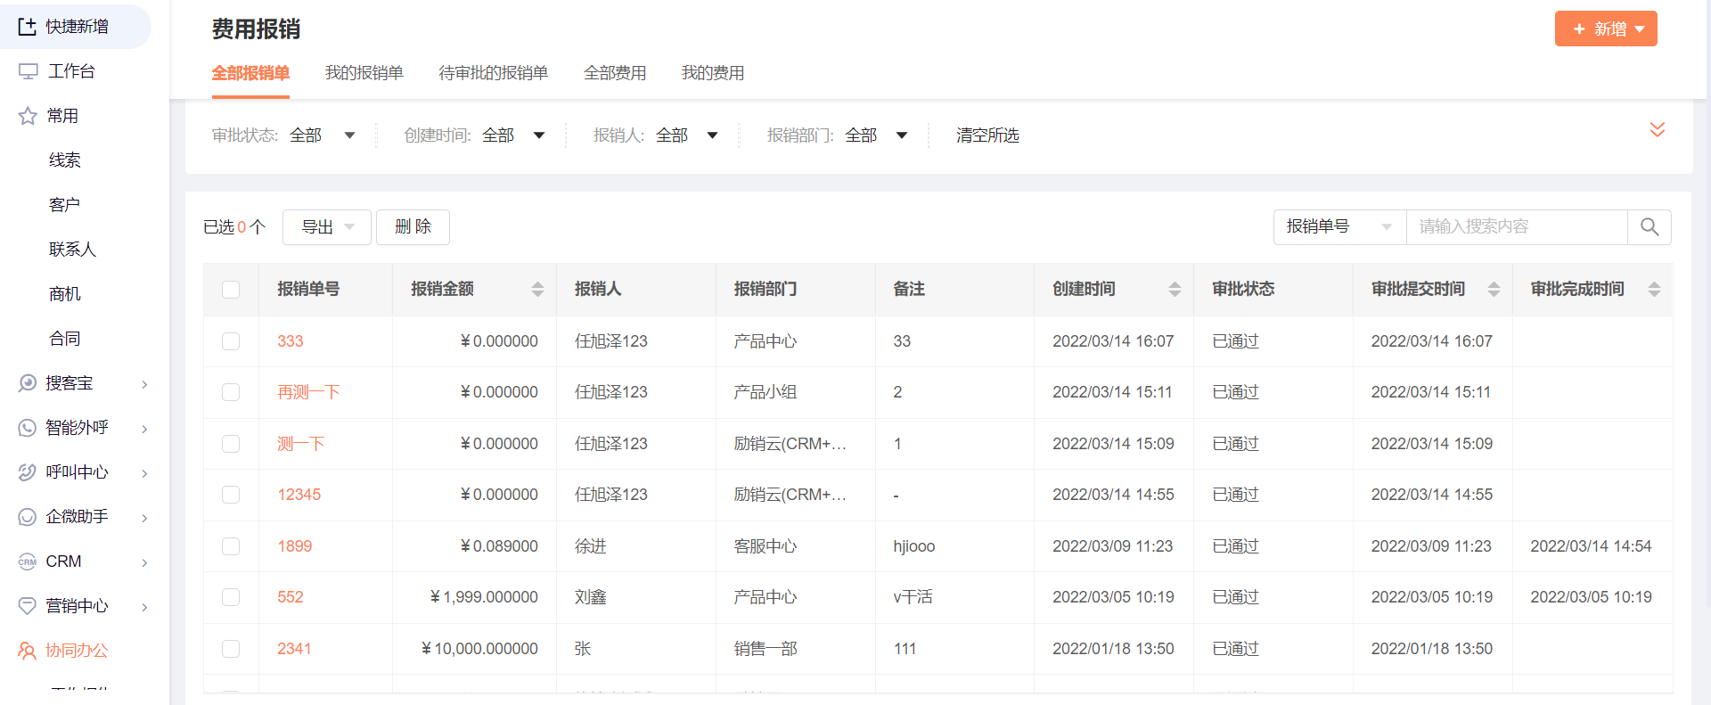Check the row for 2341
The image size is (1711, 705).
point(231,649)
